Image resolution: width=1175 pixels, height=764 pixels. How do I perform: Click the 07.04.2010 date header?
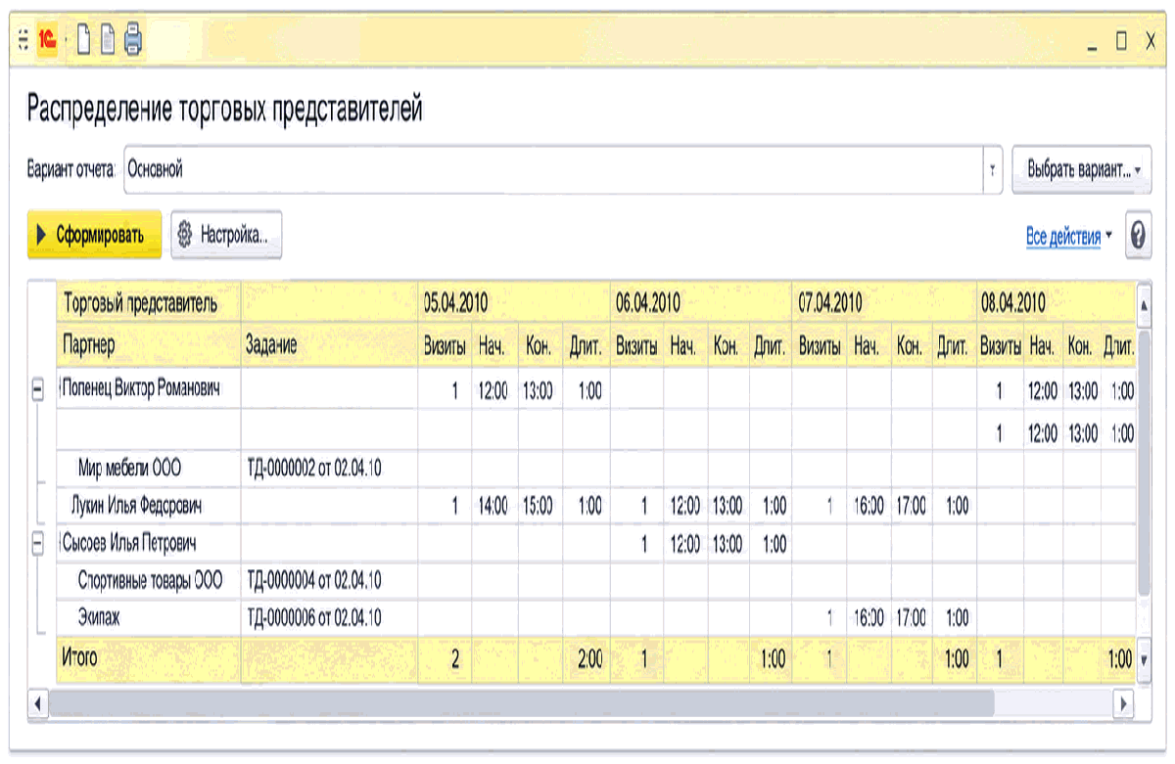[829, 303]
